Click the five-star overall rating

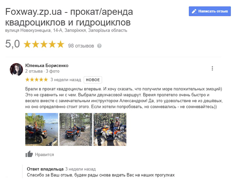pos(44,44)
